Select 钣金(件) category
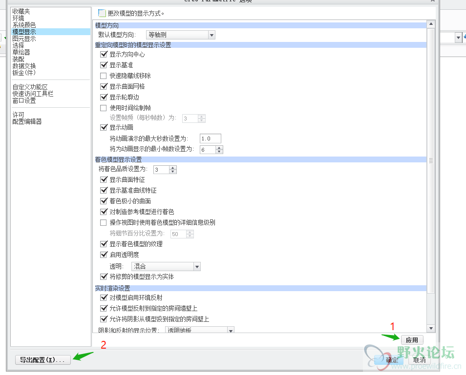This screenshot has height=375, width=466. coord(24,73)
